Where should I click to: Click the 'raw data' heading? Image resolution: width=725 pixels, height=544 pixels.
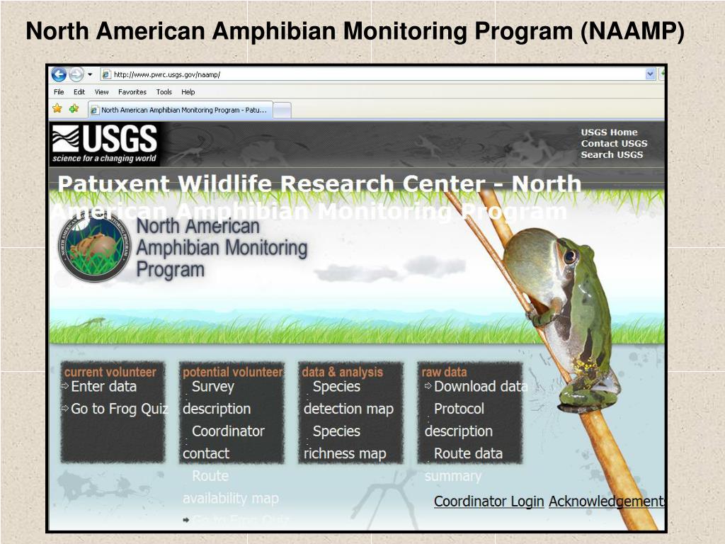(x=444, y=372)
